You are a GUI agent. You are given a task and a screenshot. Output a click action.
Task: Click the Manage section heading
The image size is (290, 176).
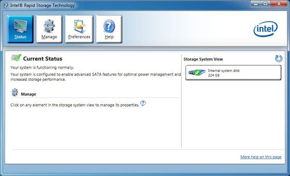[29, 94]
